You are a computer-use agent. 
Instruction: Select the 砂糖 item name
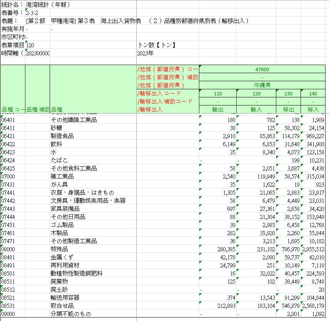click(57, 128)
